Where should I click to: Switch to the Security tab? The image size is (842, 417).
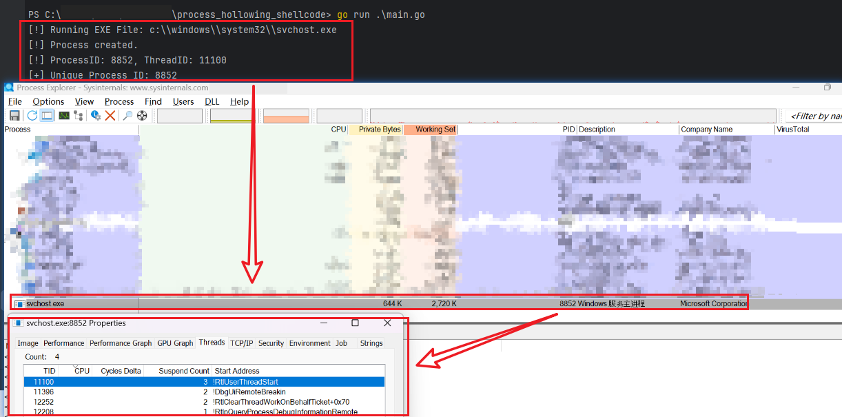pos(271,343)
